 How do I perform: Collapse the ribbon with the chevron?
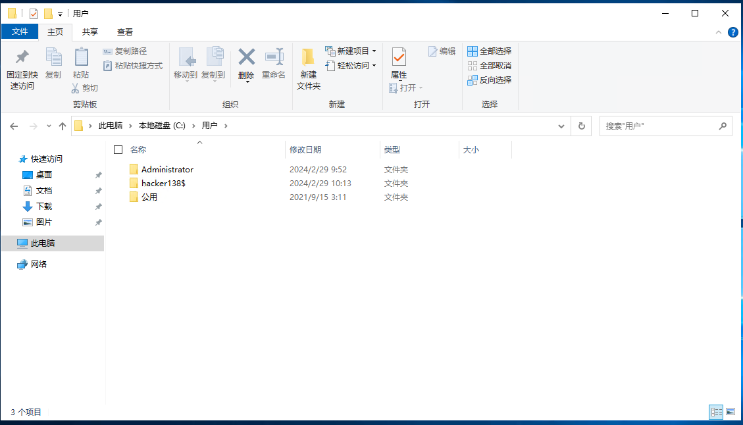[x=719, y=32]
